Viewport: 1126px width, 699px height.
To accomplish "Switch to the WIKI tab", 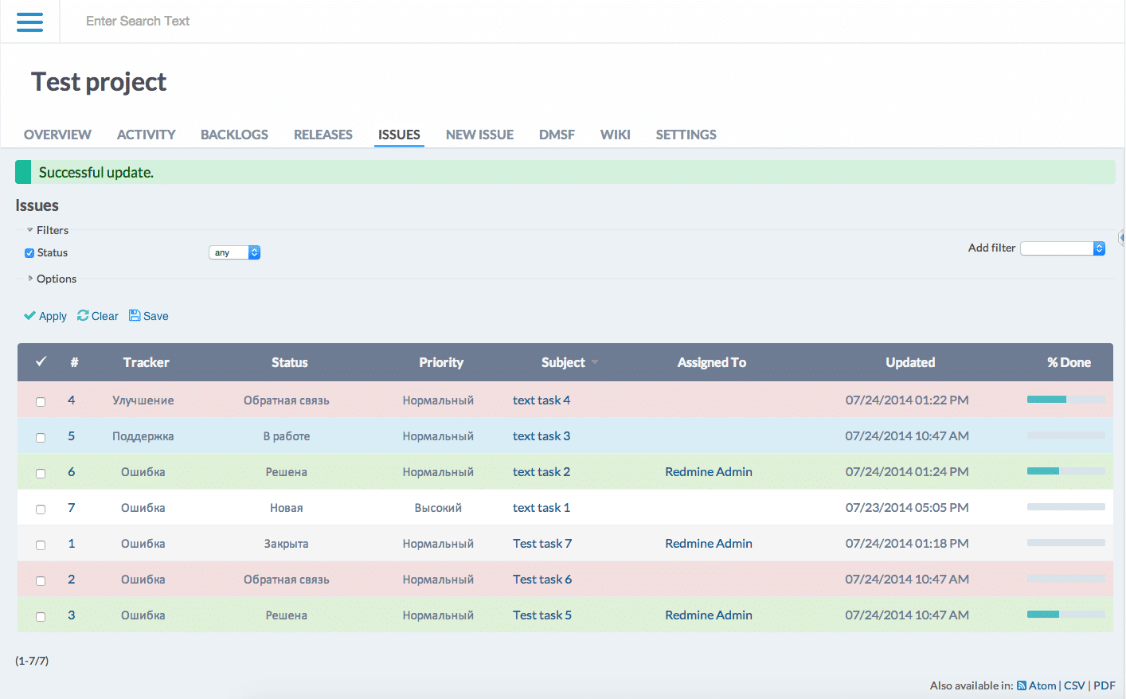I will (615, 134).
